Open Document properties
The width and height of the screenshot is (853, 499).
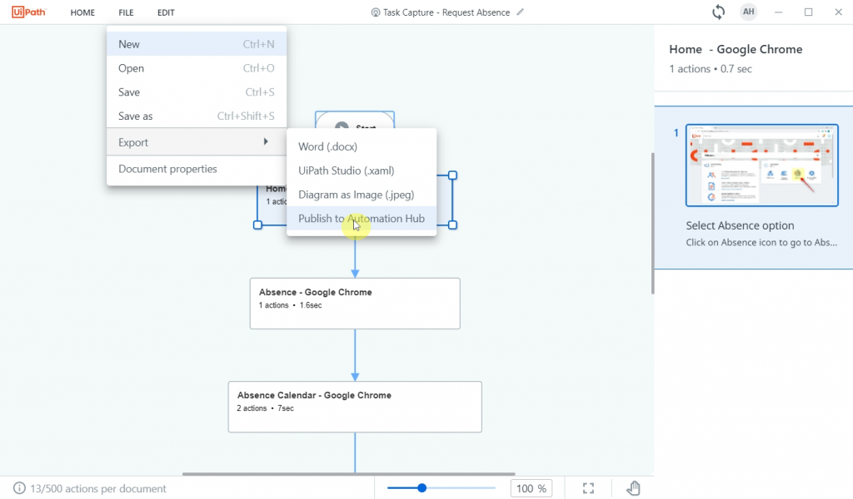(x=197, y=169)
